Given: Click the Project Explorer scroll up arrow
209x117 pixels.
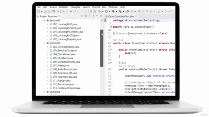Looking at the screenshot, I should tap(102, 20).
